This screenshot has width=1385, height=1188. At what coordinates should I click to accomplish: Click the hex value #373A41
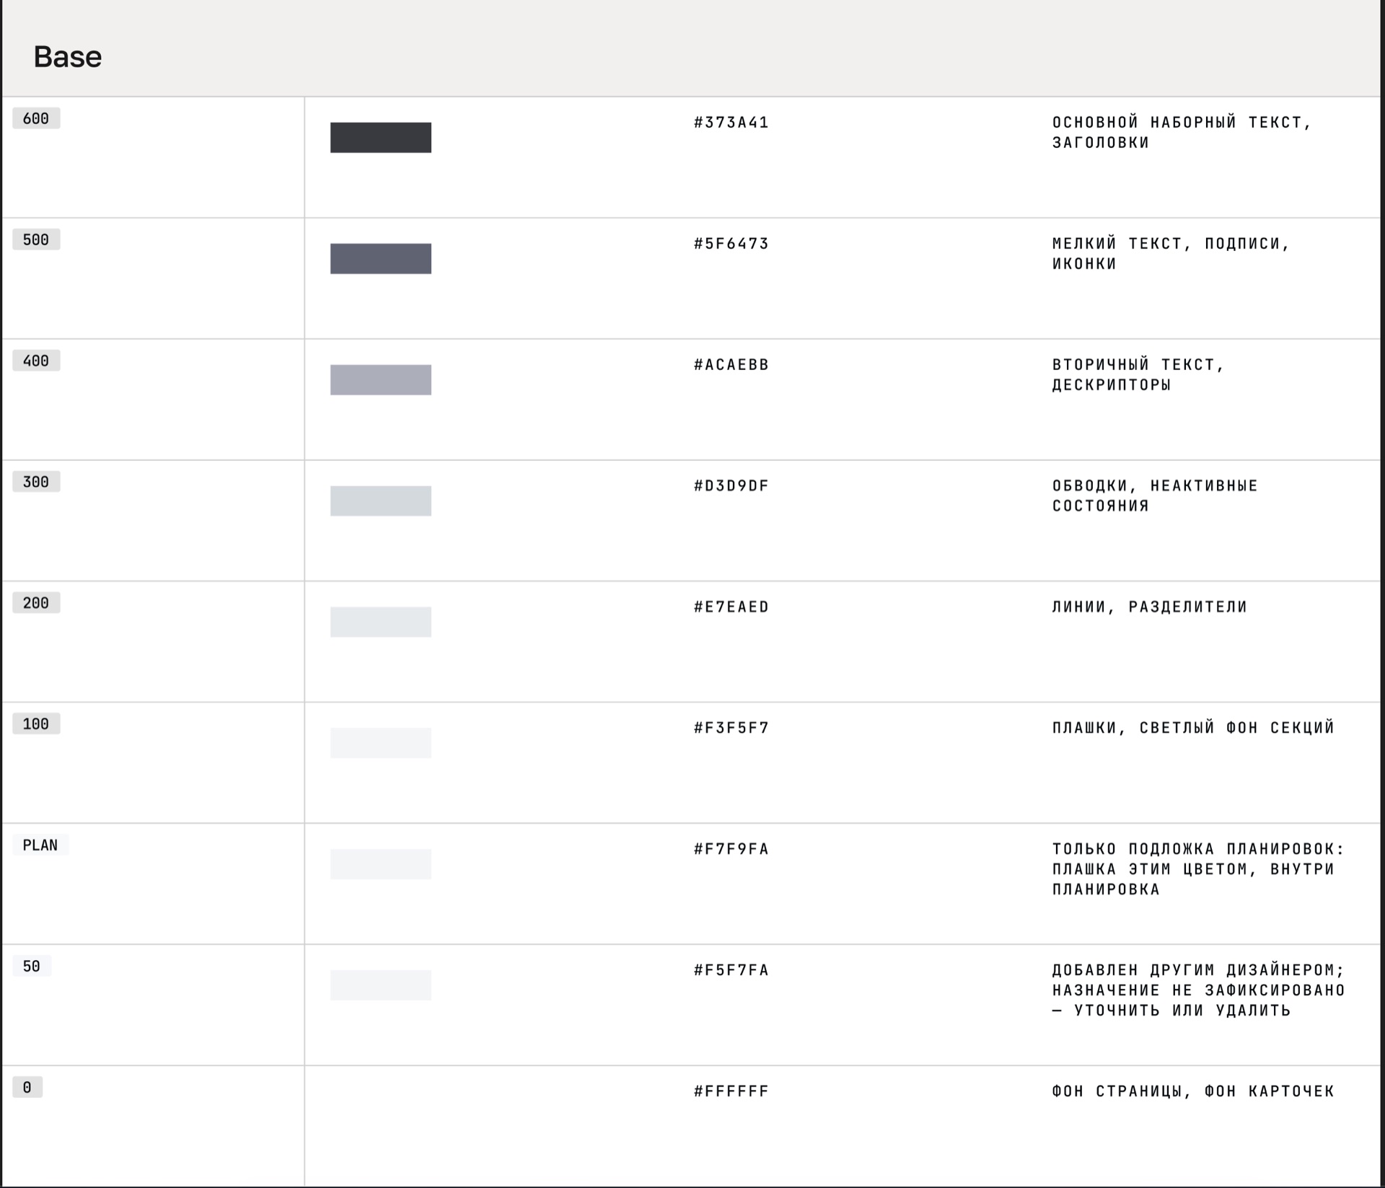(731, 123)
